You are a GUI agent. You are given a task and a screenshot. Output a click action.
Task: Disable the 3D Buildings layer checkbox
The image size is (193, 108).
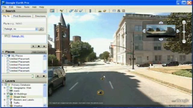[8, 94]
